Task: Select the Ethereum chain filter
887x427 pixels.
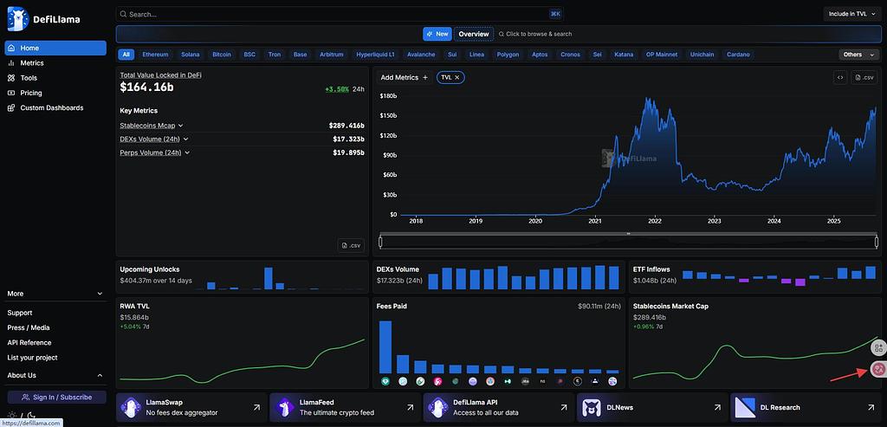Action: click(x=155, y=55)
